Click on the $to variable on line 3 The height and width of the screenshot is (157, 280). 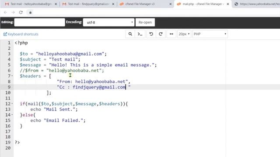(x=24, y=54)
